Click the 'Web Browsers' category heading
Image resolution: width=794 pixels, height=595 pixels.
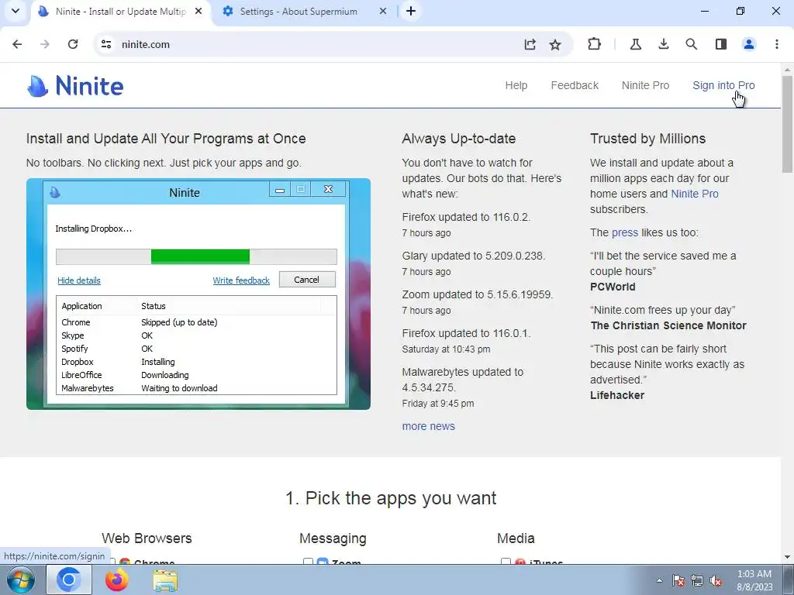(x=147, y=538)
